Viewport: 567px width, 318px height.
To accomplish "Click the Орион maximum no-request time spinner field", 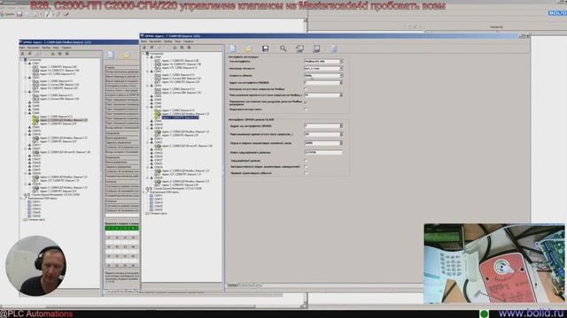I will pyautogui.click(x=323, y=134).
